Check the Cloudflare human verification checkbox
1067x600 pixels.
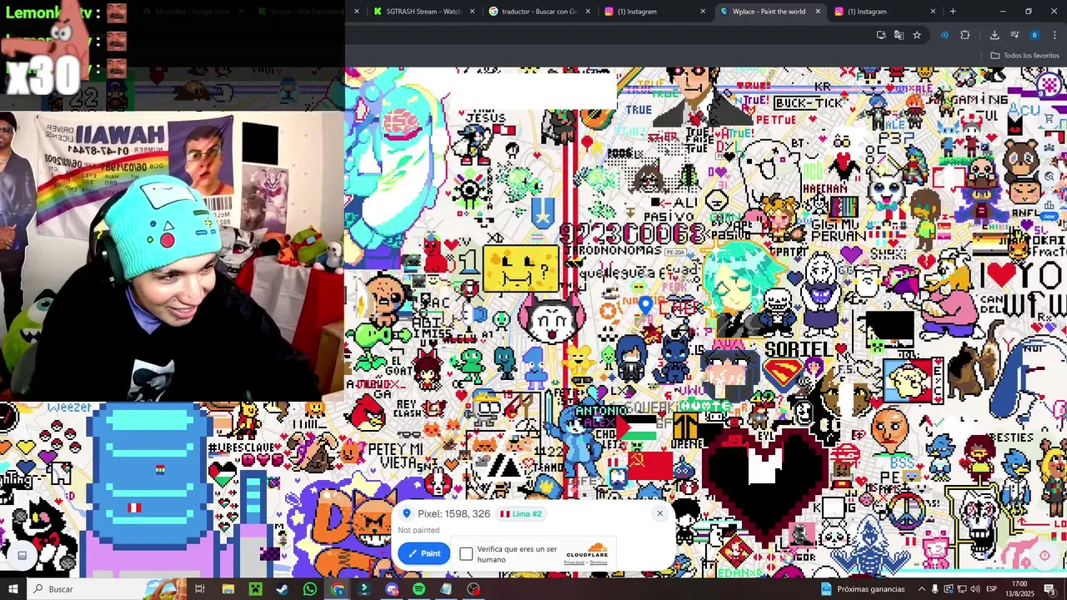pos(466,554)
